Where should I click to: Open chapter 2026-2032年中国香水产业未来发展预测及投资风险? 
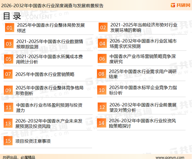(49, 123)
